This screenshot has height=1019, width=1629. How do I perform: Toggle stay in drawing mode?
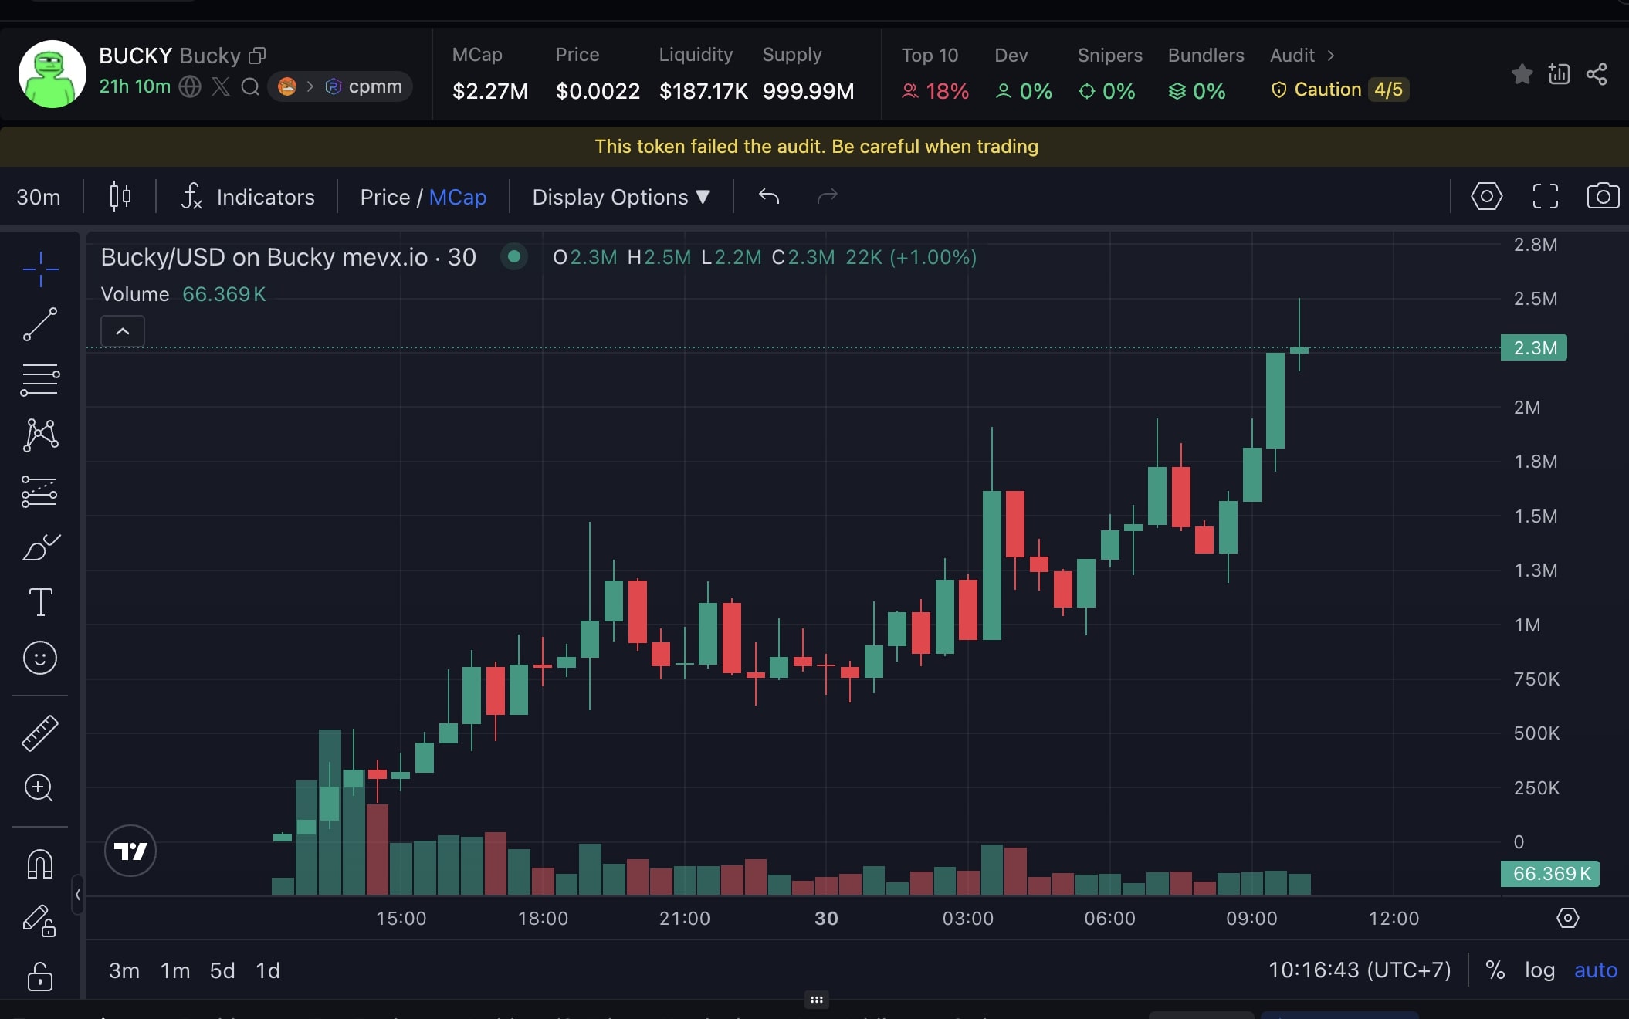40,920
